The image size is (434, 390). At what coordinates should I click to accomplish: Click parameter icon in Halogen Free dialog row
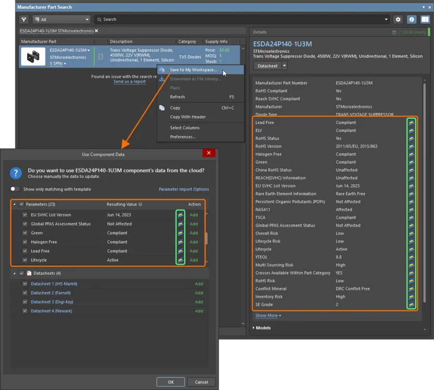tap(180, 242)
